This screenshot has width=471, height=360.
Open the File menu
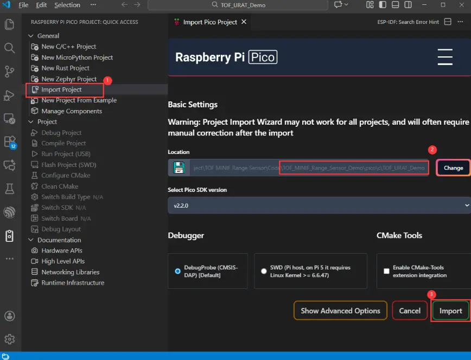[x=23, y=5]
